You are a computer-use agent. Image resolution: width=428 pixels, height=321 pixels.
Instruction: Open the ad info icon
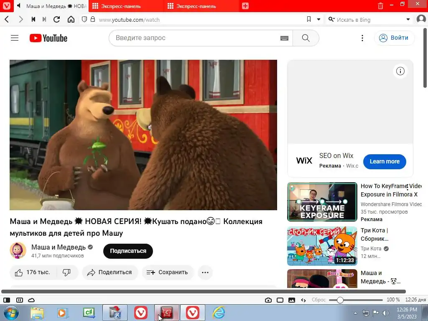(x=400, y=71)
